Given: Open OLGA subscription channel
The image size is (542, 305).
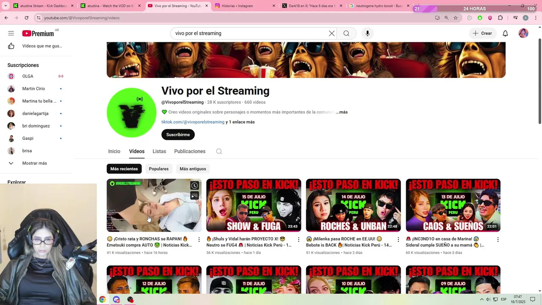Looking at the screenshot, I should [x=36, y=76].
